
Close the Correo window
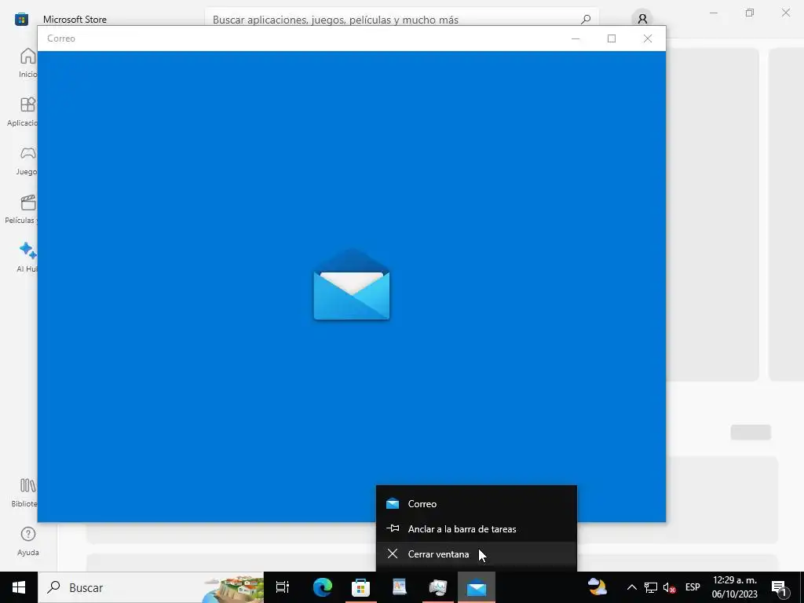pos(648,38)
